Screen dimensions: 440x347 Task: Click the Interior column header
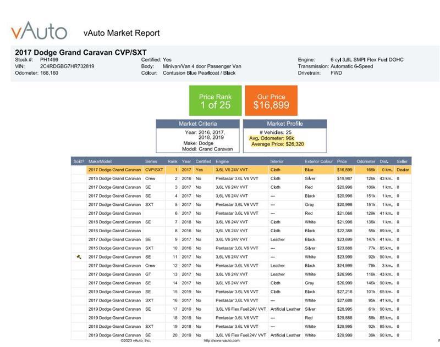coord(277,161)
